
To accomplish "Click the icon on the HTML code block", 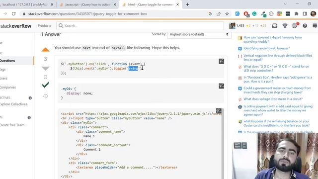I will 219,111.
